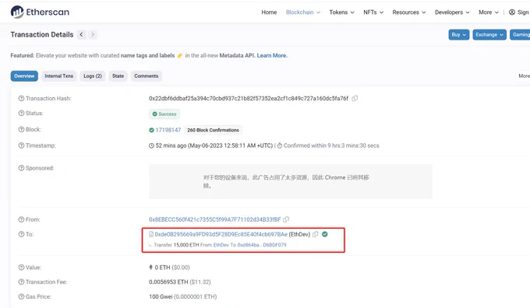Click help icon beside Transaction Hash
This screenshot has width=530, height=308.
pos(21,99)
